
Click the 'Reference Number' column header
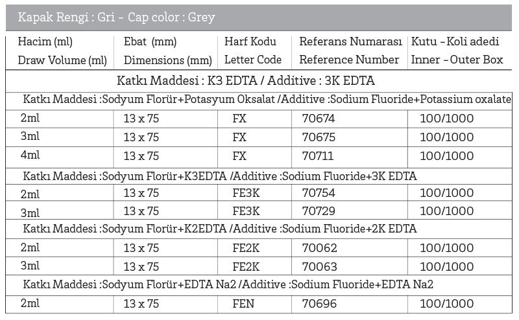(x=349, y=60)
